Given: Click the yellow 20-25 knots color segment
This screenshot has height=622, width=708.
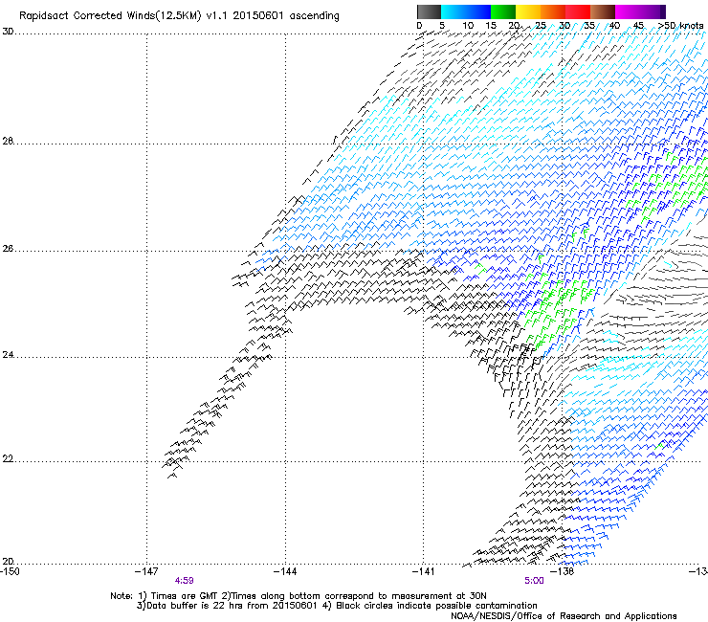Looking at the screenshot, I should [528, 11].
